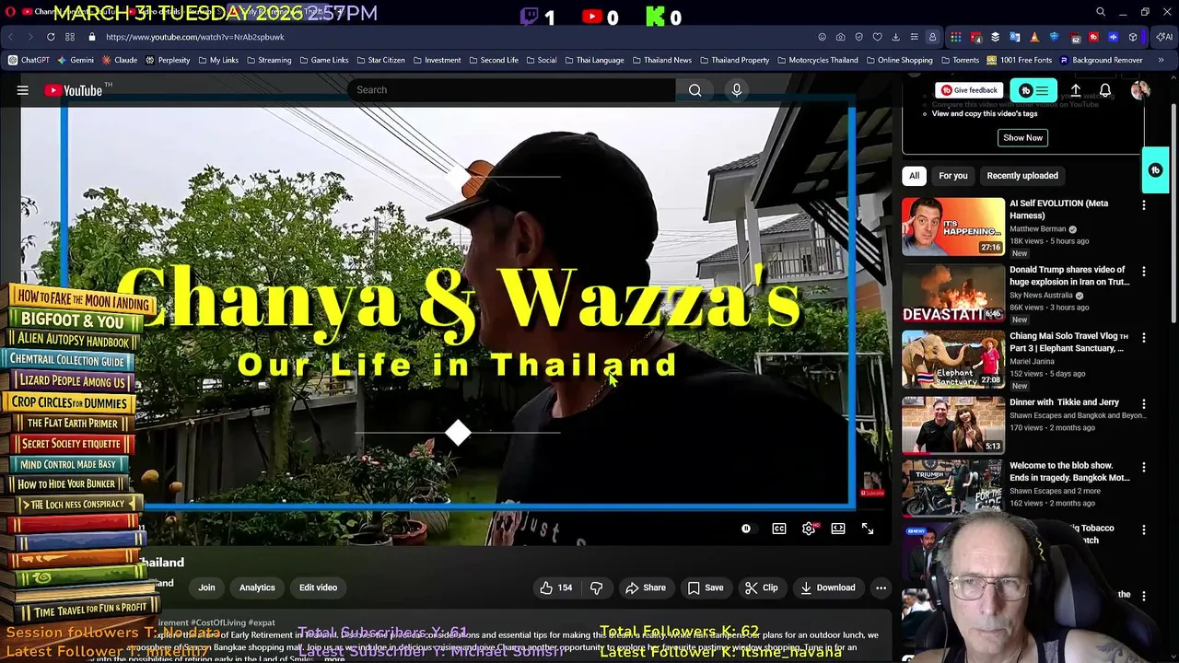1179x663 pixels.
Task: Open channel Analytics button
Action: [x=257, y=587]
